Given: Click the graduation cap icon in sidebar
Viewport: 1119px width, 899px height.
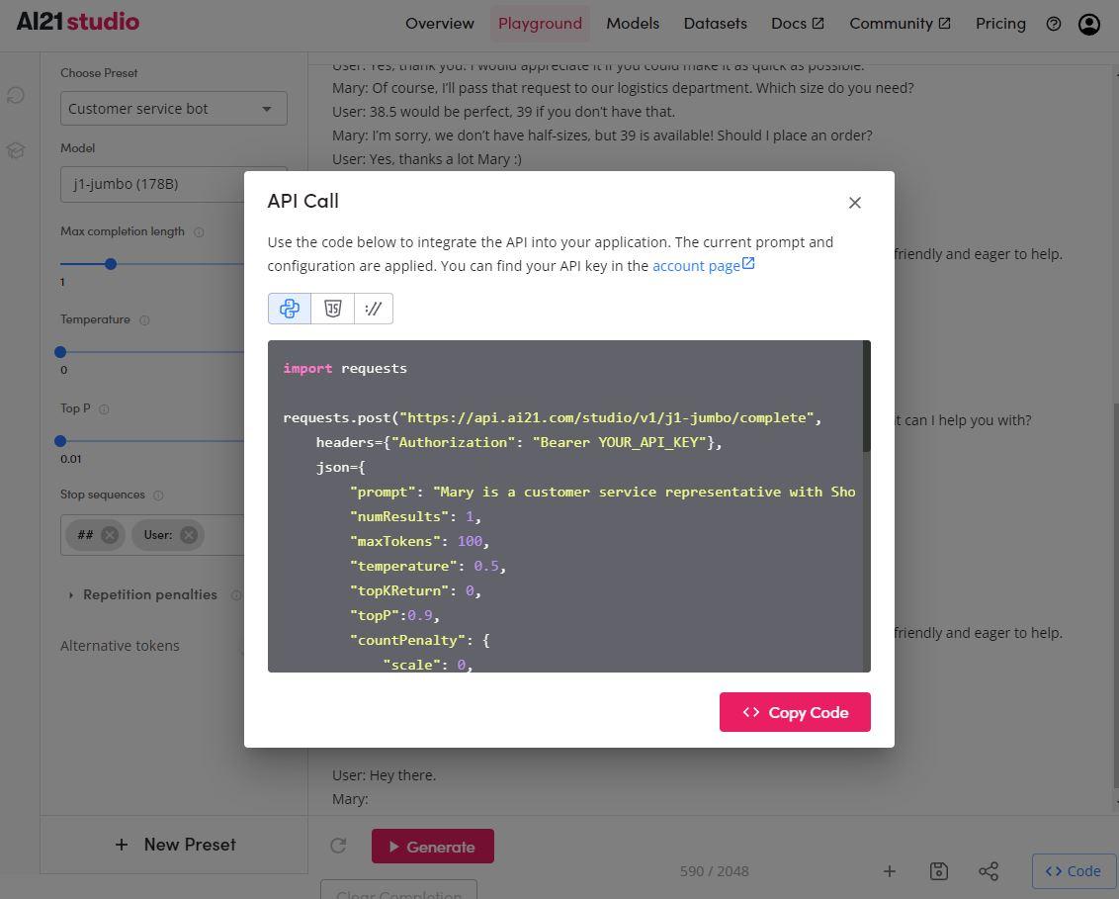Looking at the screenshot, I should (16, 150).
